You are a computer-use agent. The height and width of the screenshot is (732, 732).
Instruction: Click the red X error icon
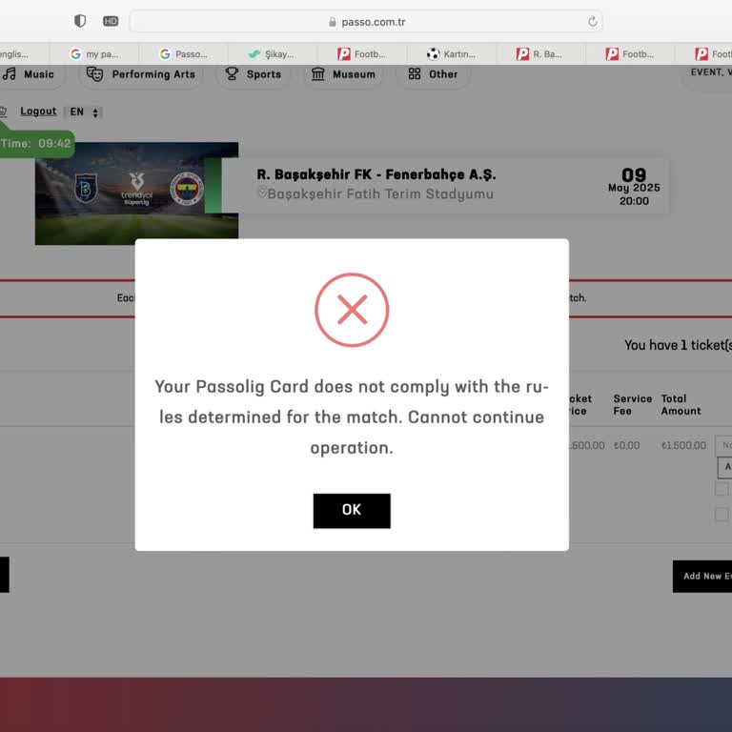(x=352, y=310)
